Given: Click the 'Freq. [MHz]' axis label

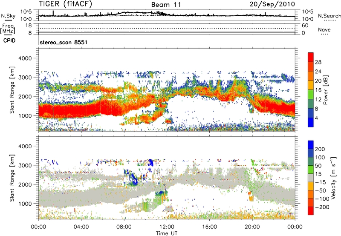Looking at the screenshot, I should click(8, 29).
